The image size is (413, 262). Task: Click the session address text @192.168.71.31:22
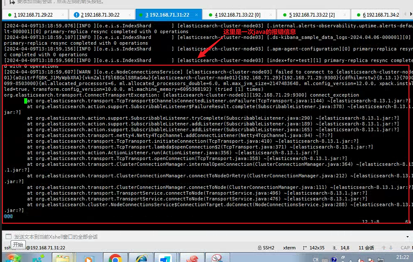45,248
